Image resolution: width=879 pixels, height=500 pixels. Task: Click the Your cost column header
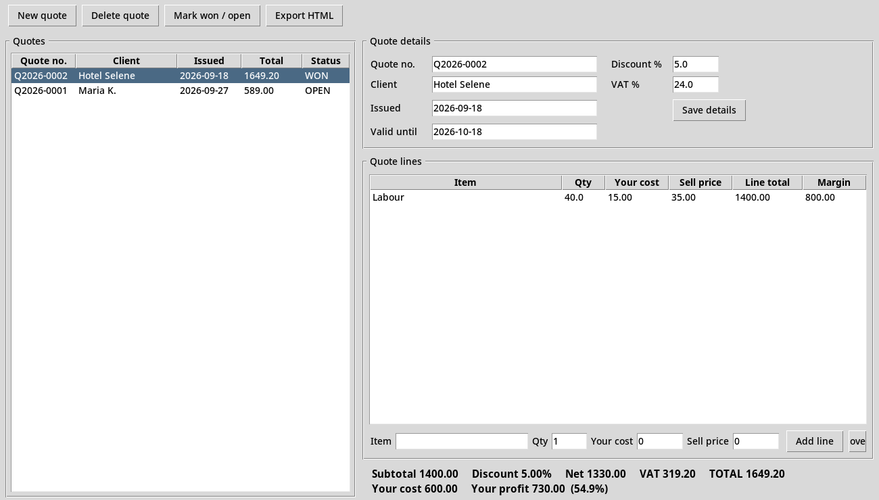click(x=637, y=182)
